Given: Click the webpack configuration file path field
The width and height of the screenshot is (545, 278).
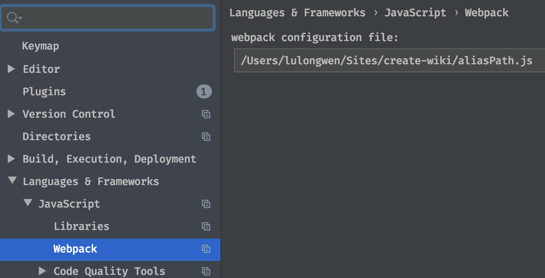Looking at the screenshot, I should pos(388,61).
